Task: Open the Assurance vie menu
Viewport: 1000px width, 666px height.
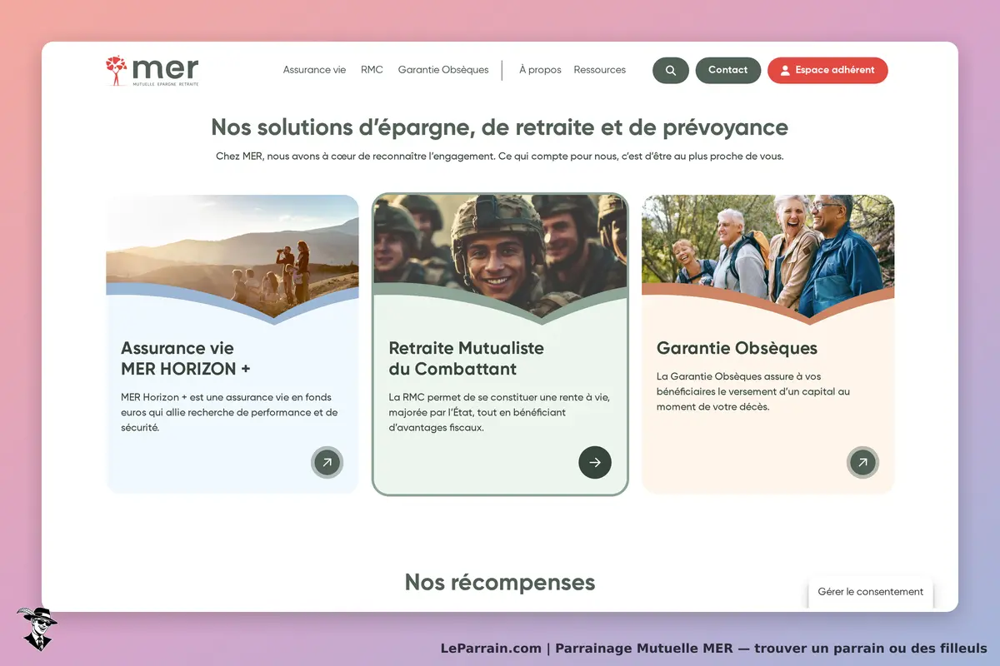Action: (x=314, y=70)
